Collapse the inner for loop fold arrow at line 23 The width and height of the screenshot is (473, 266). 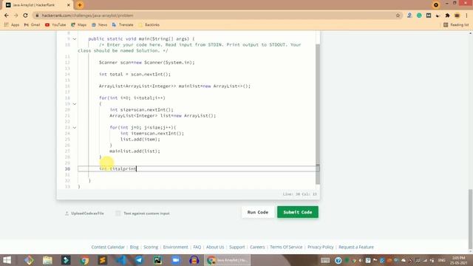coord(75,128)
